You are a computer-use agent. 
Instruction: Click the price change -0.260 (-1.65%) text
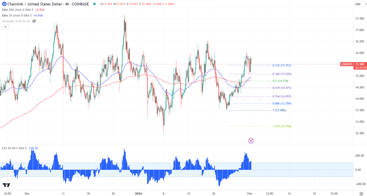pyautogui.click(x=163, y=4)
